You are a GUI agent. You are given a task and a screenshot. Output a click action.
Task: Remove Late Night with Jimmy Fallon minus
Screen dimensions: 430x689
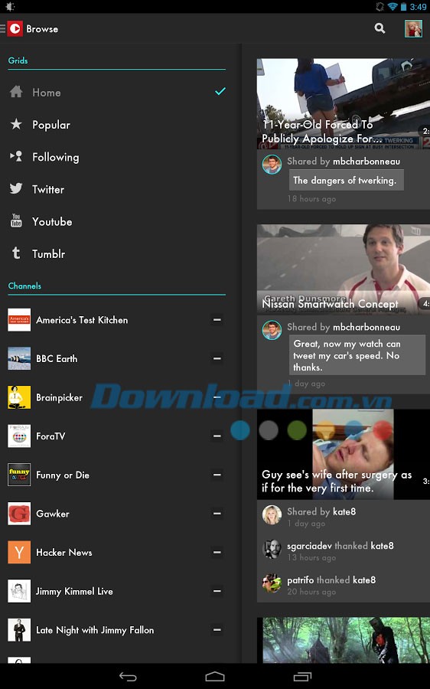[x=217, y=630]
